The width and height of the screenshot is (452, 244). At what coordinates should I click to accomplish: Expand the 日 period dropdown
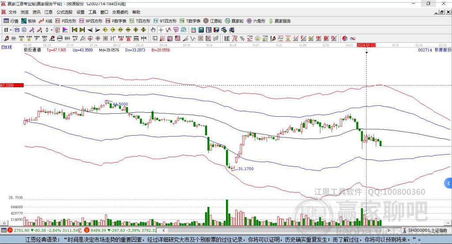[x=11, y=30]
